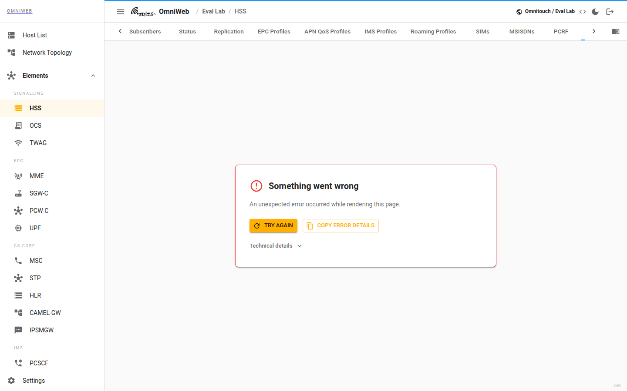Open HLR element page
627x391 pixels.
click(52, 295)
